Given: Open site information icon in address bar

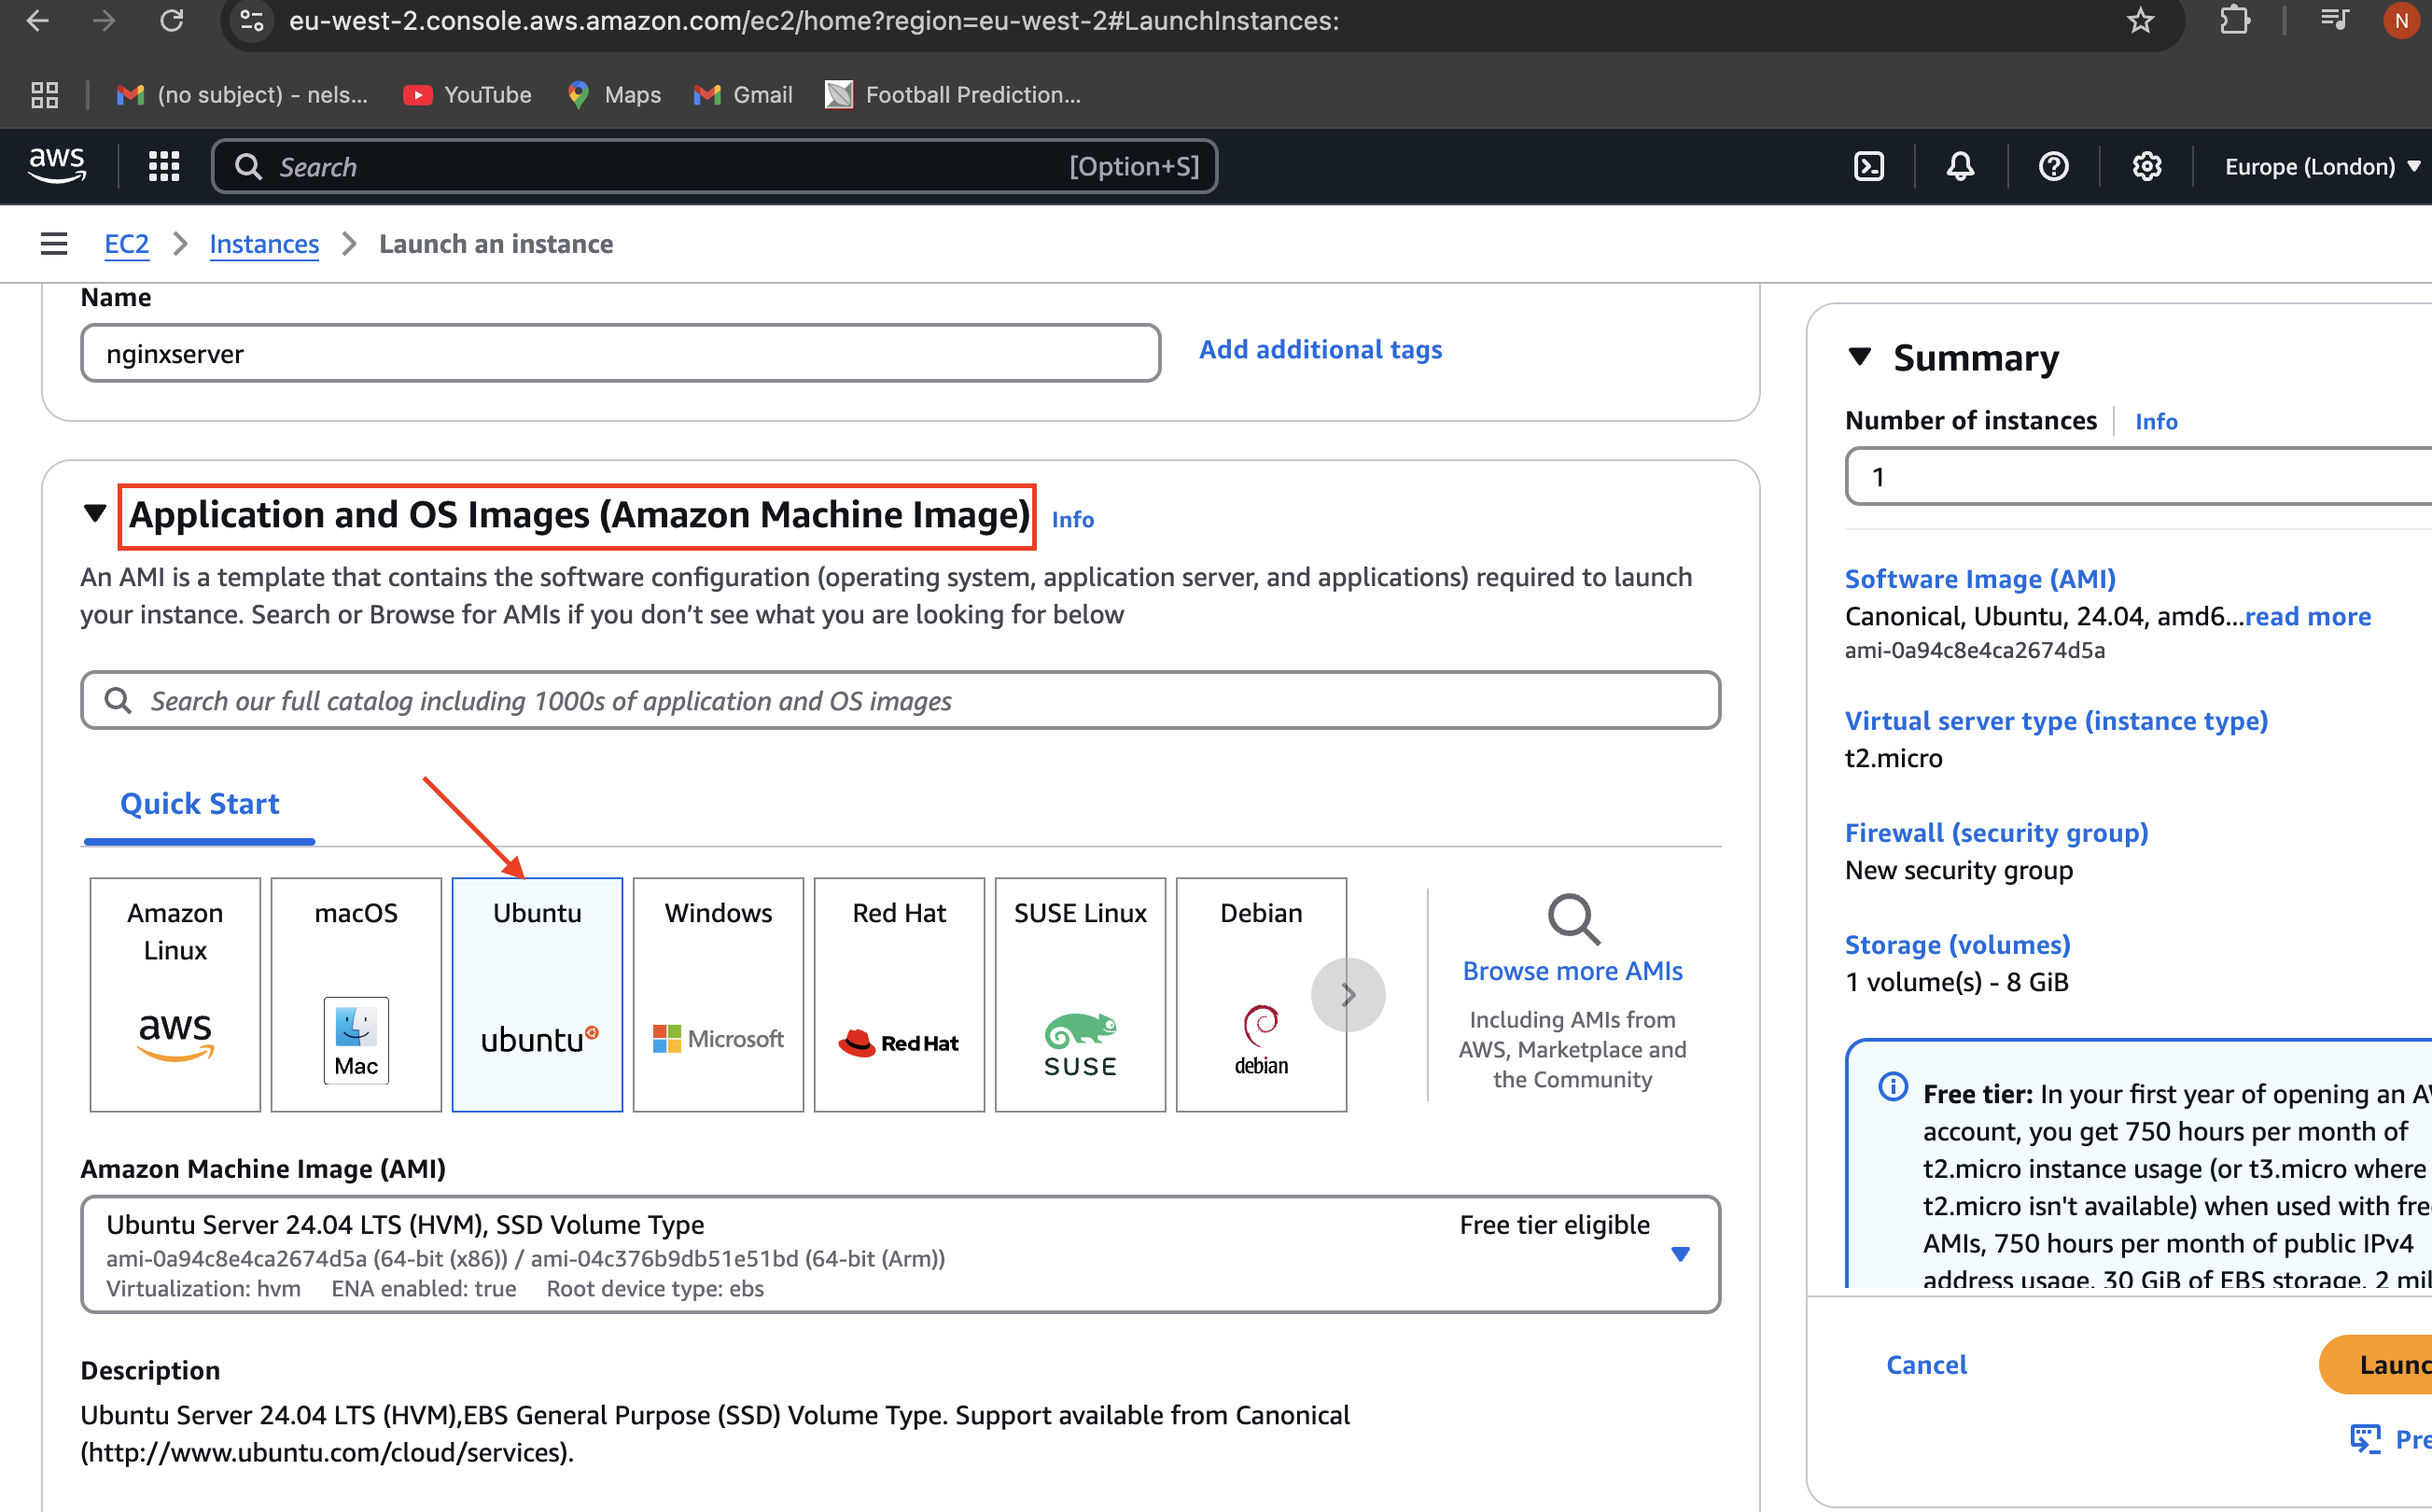Looking at the screenshot, I should click(x=253, y=21).
